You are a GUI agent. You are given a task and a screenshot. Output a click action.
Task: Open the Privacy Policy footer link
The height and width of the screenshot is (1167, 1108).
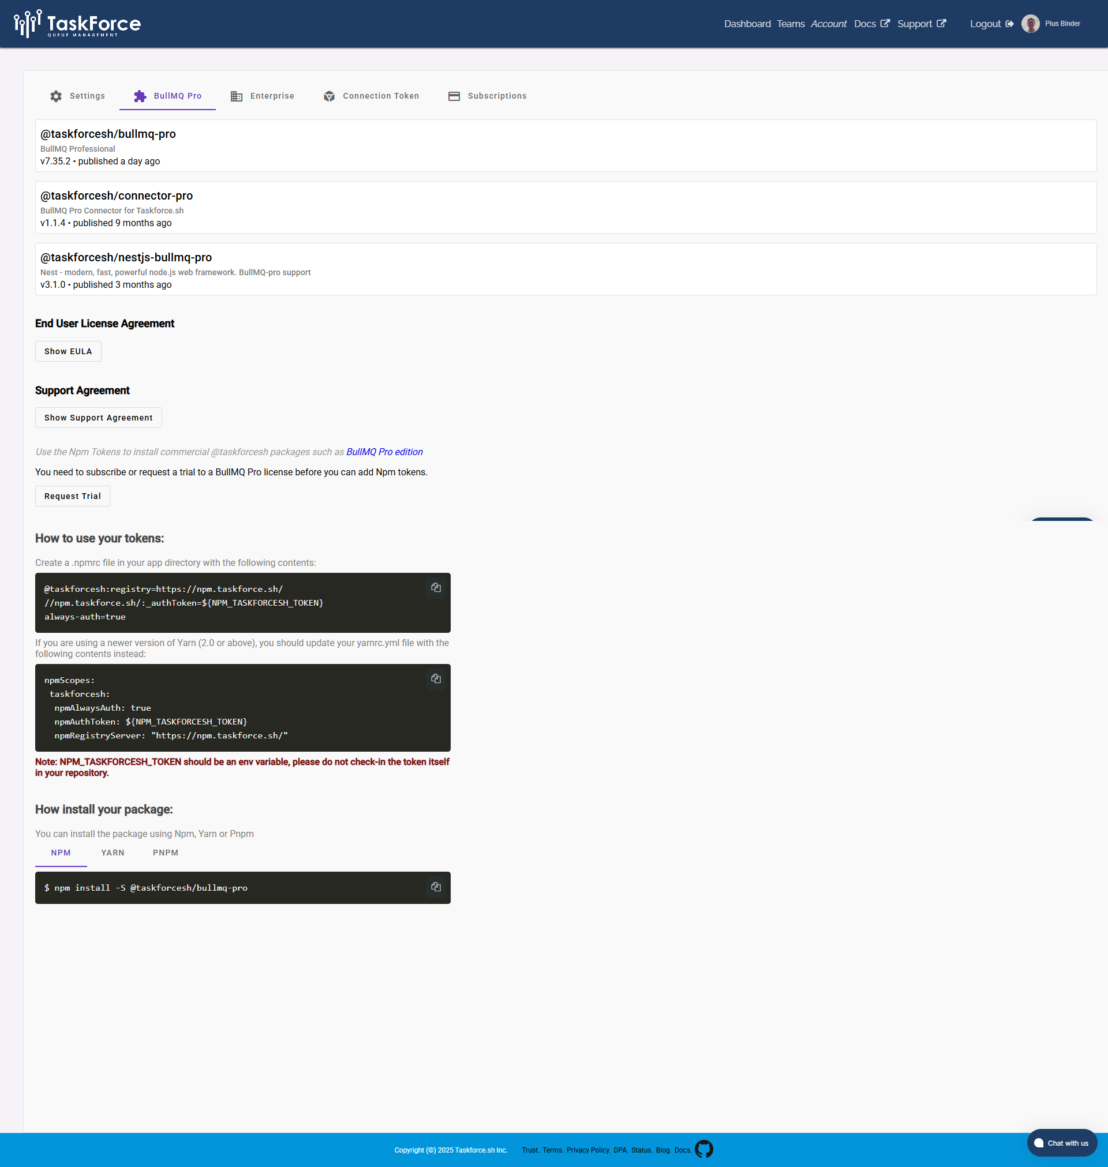coord(588,1150)
